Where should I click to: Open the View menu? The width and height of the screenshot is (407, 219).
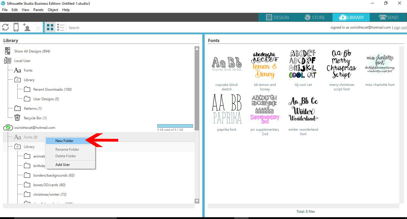click(26, 10)
